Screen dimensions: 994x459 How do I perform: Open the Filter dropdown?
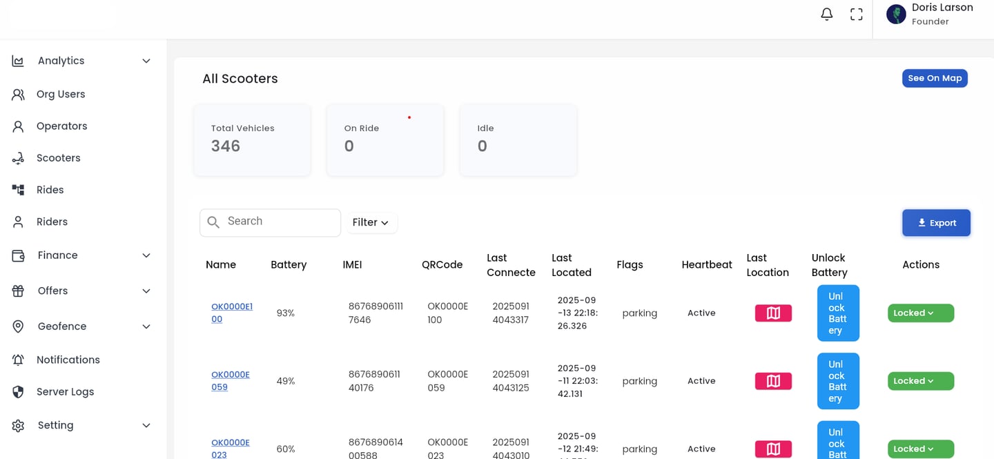[x=371, y=222]
